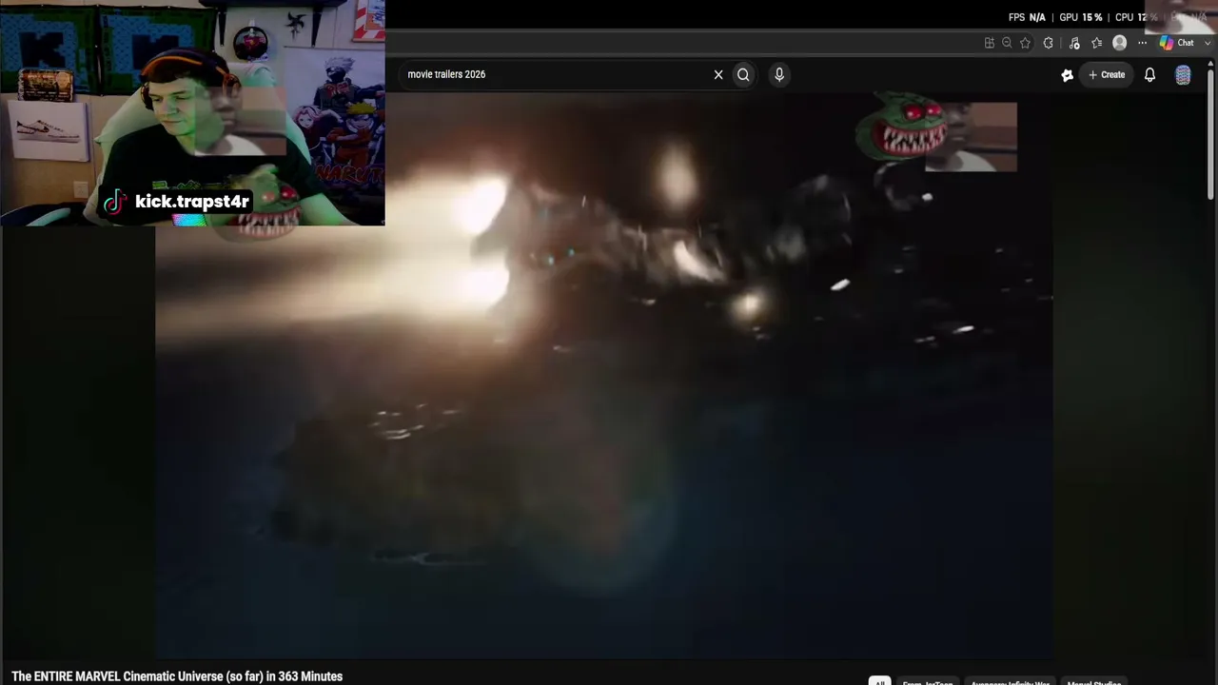Screen dimensions: 1218x685
Task: Expand the chevron next to Copilot Chat
Action: tap(1208, 43)
